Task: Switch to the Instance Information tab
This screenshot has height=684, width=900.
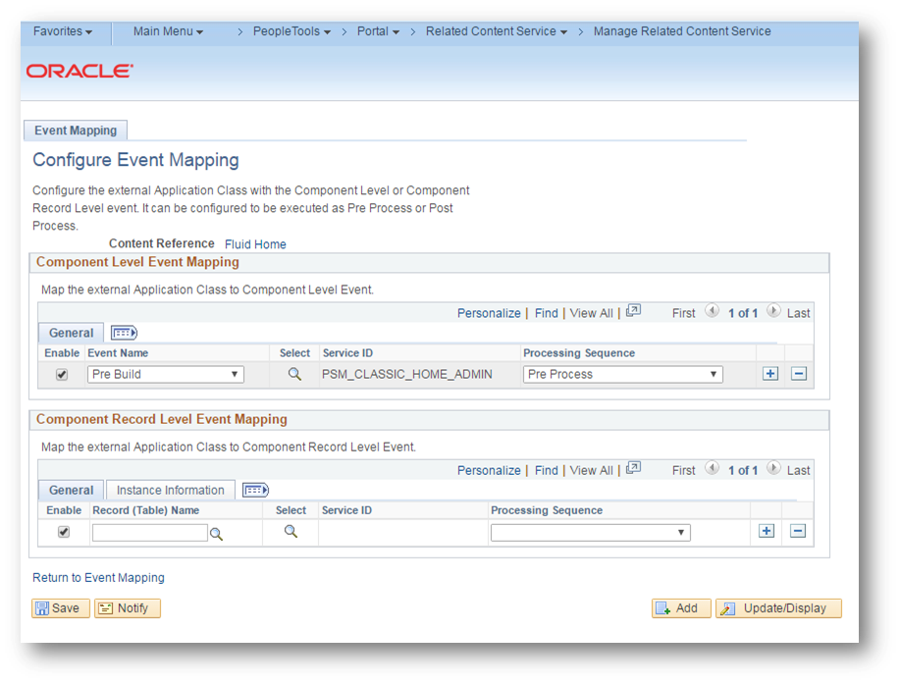Action: [x=171, y=490]
